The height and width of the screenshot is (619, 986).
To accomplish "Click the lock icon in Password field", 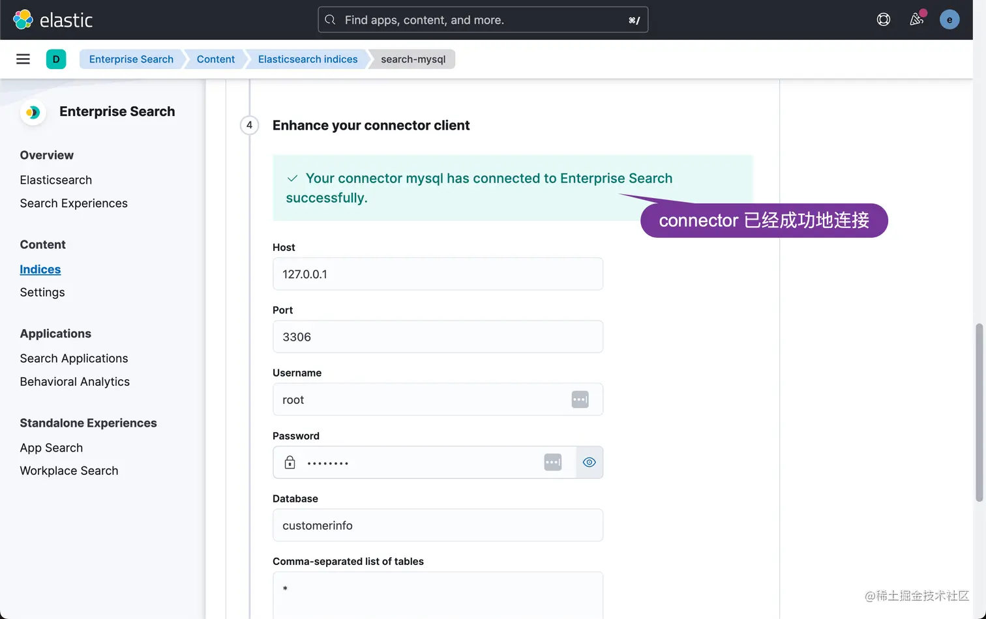I will [290, 463].
